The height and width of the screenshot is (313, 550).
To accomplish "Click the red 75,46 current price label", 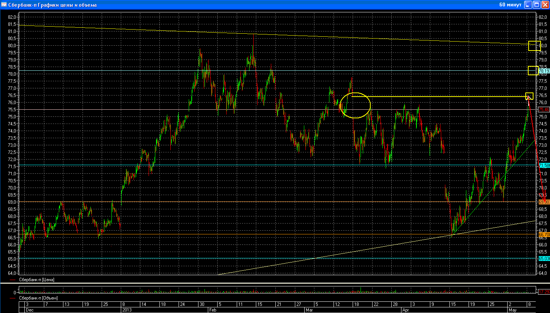I will tap(544, 110).
